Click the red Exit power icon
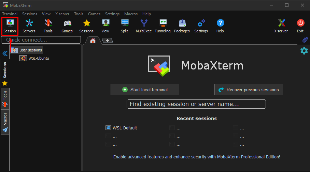This screenshot has width=310, height=172. coord(300,26)
